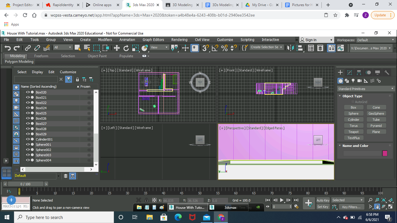The width and height of the screenshot is (397, 223).
Task: Select the Select and Link tool
Action: pyautogui.click(x=28, y=48)
